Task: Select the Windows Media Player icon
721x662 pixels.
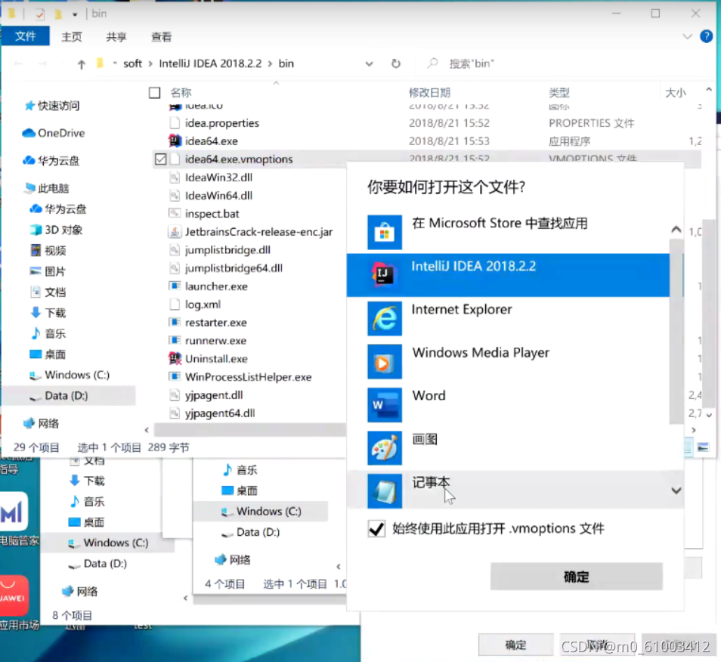Action: coord(385,361)
